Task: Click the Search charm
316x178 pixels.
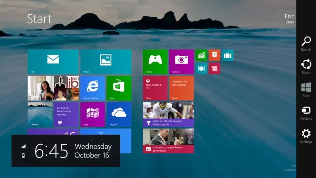Action: [306, 44]
